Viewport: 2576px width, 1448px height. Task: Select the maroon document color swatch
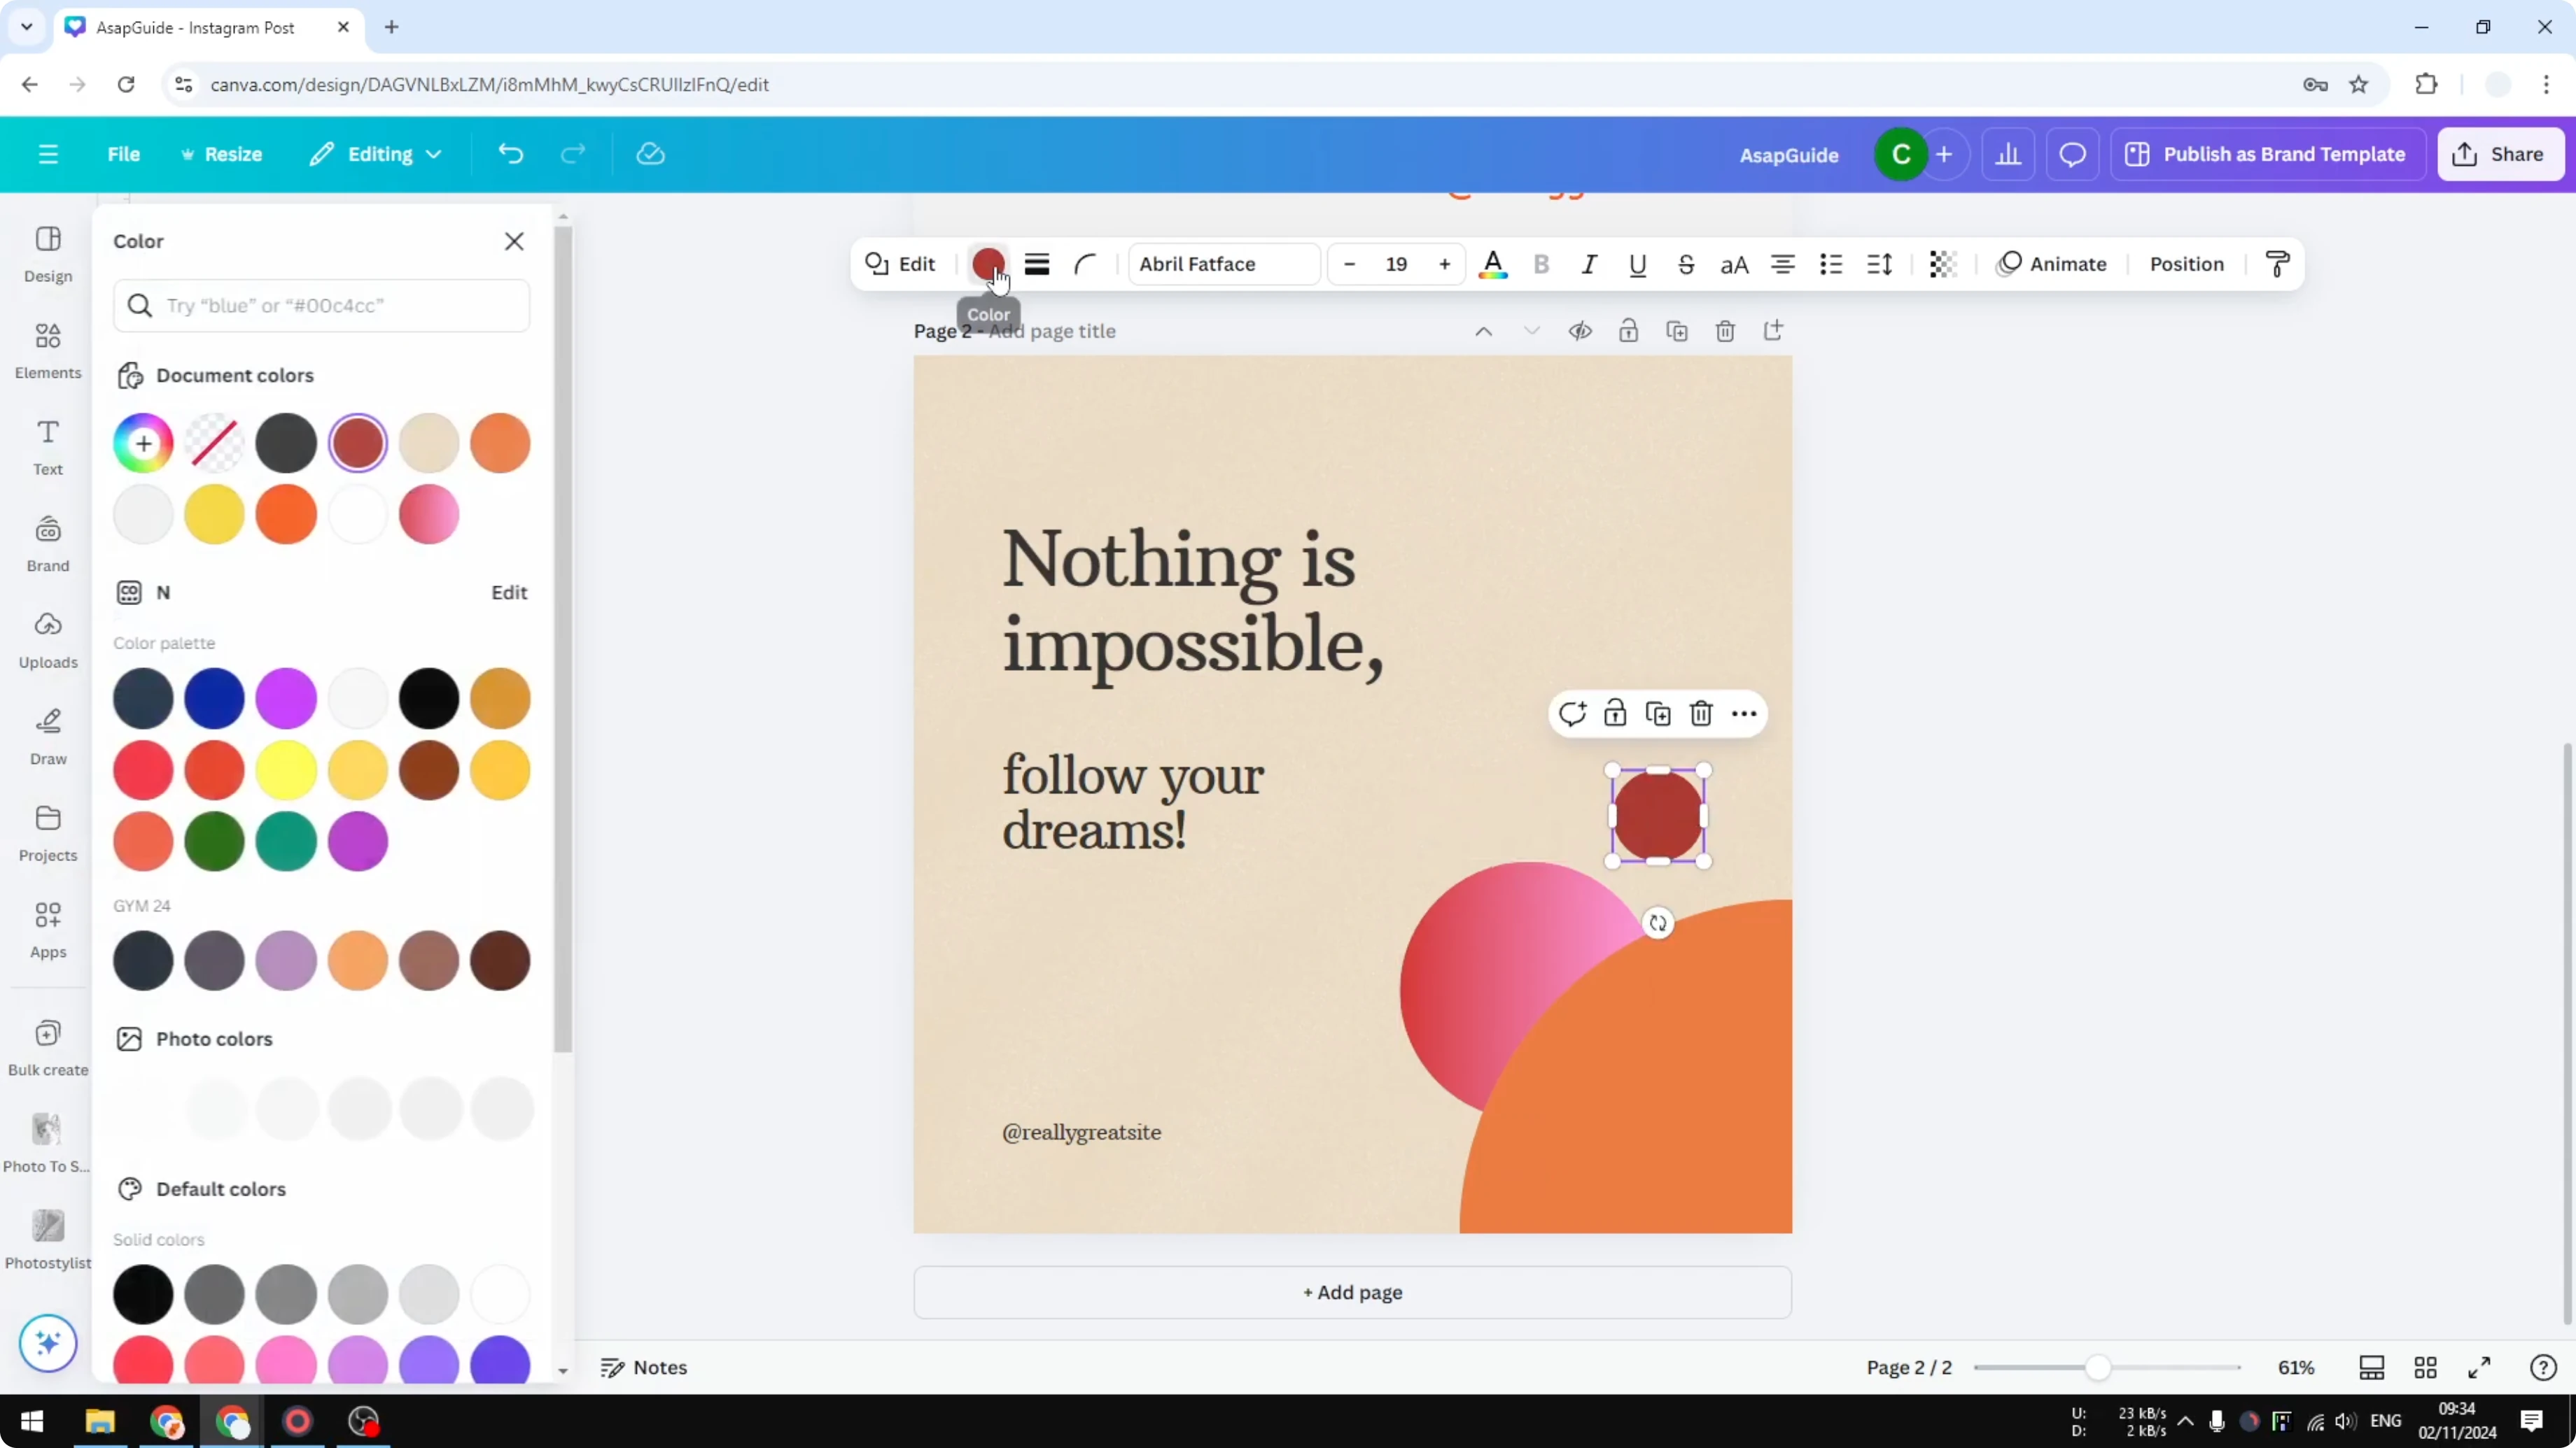click(x=358, y=443)
